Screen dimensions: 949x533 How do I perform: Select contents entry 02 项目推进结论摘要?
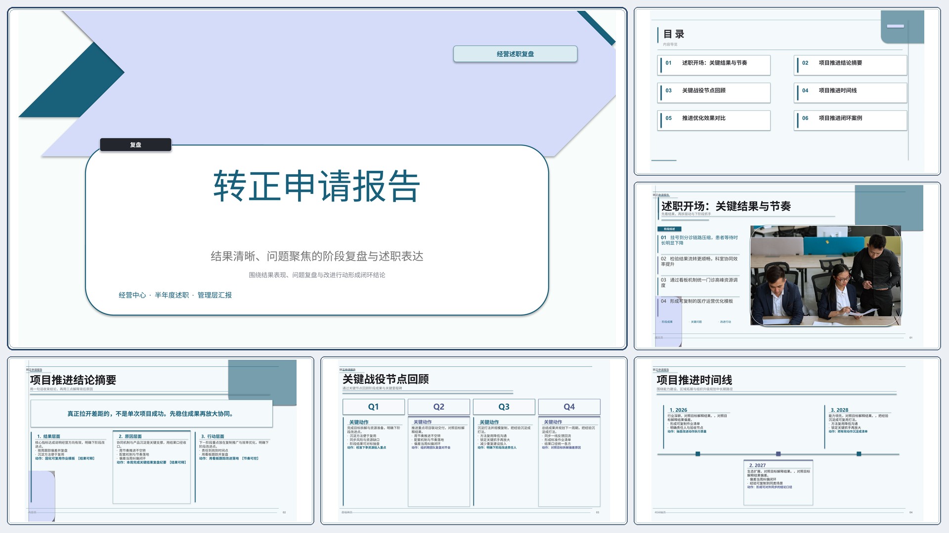[851, 65]
